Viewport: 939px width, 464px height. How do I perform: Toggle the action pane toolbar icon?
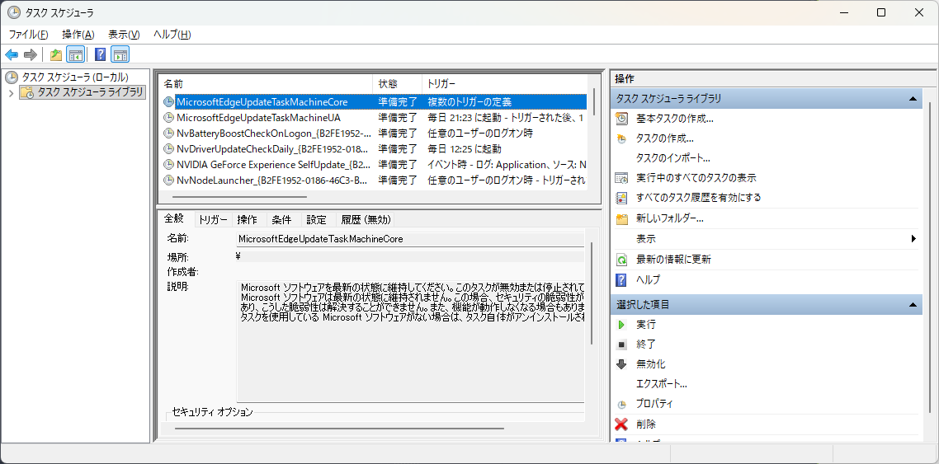point(120,55)
